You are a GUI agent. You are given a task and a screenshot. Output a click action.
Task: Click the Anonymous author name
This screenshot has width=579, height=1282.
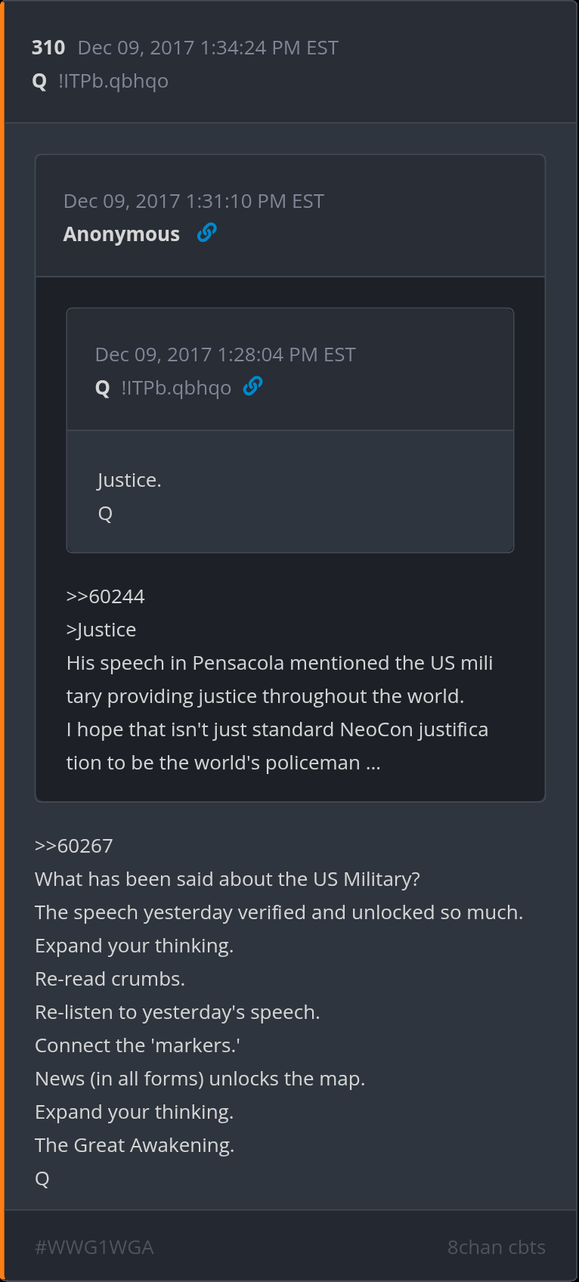[122, 234]
